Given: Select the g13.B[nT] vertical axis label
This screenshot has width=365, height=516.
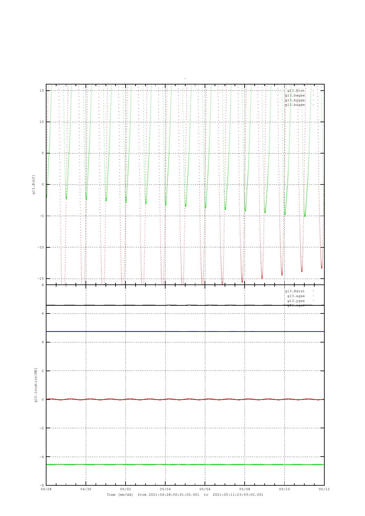Looking at the screenshot, I should [34, 184].
